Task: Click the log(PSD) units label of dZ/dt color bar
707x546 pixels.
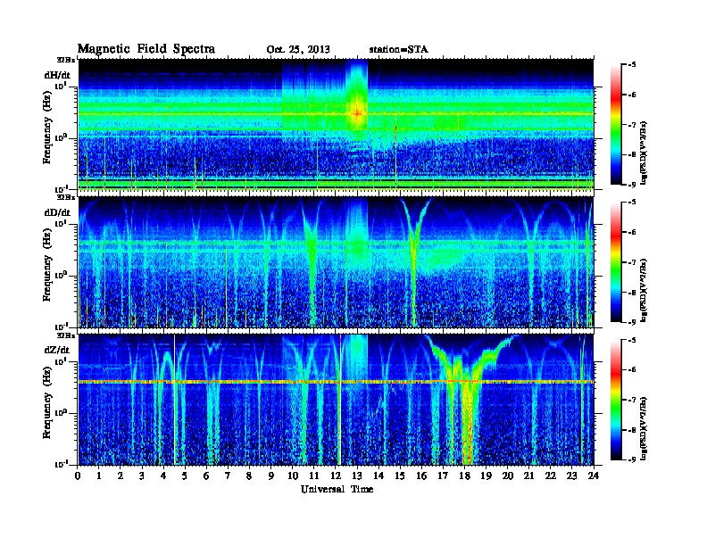Action: pos(644,428)
